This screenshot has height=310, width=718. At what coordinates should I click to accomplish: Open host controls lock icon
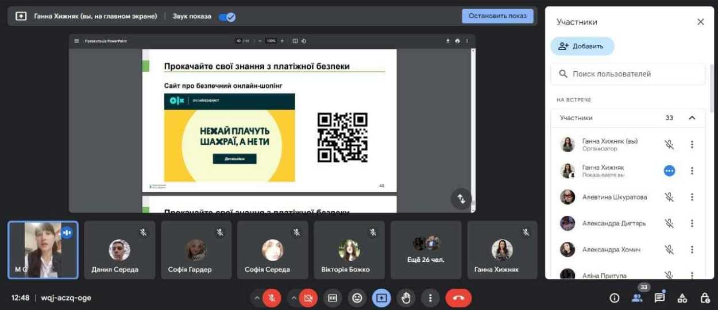(x=705, y=298)
